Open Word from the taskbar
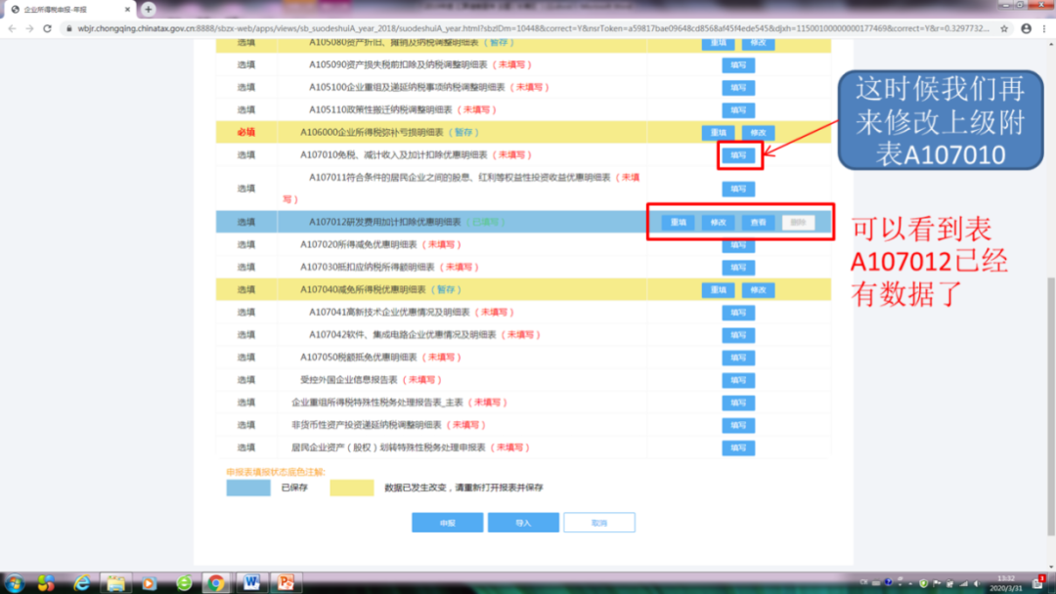Image resolution: width=1056 pixels, height=594 pixels. (x=251, y=582)
